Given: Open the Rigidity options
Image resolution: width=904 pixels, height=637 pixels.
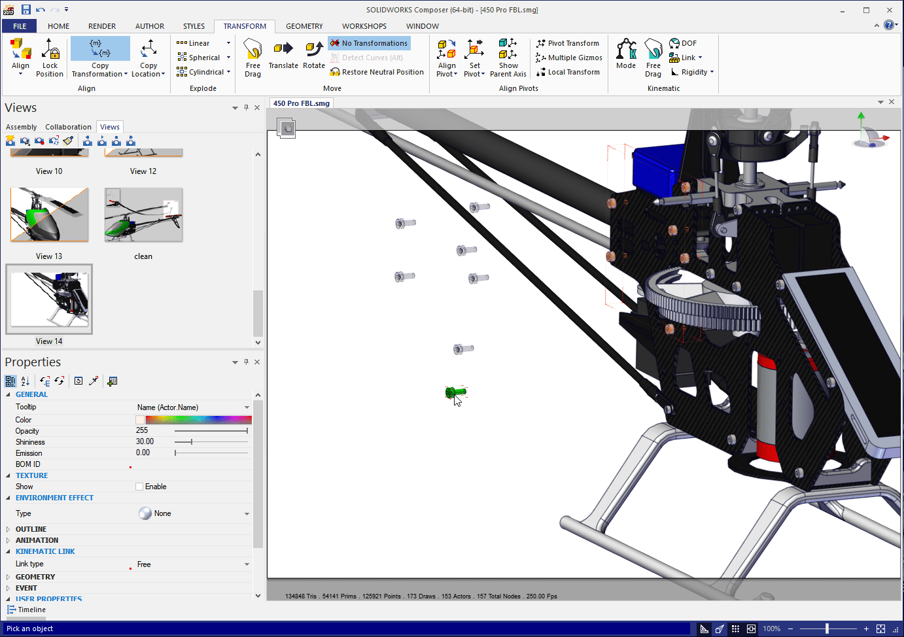Looking at the screenshot, I should (692, 72).
